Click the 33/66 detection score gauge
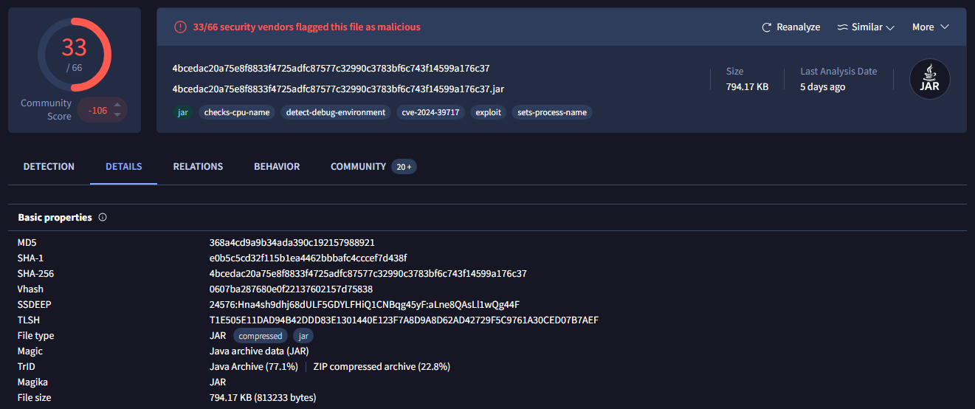This screenshot has height=409, width=975. coord(74,54)
